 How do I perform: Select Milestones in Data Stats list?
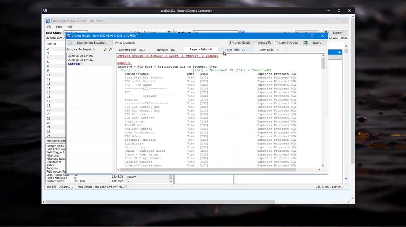53,156
